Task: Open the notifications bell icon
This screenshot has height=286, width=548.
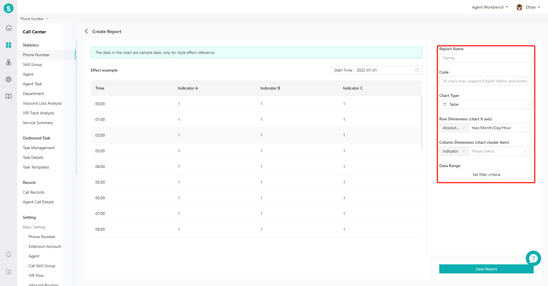Action: [x=9, y=254]
